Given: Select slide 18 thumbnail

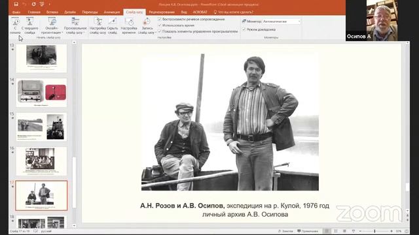Looking at the screenshot, I should pos(41,222).
